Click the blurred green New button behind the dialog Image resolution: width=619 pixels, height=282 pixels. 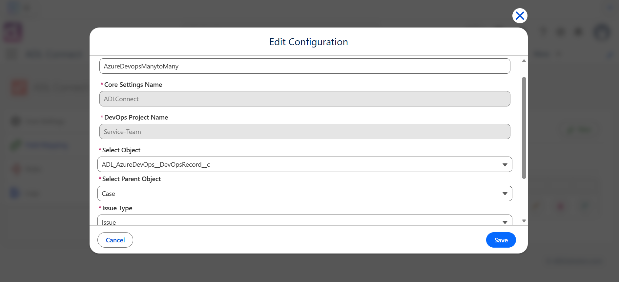coord(580,130)
